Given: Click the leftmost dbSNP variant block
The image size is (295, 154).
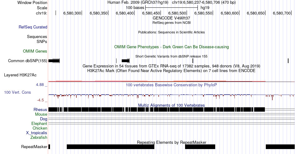Looking at the screenshot, I should tap(54, 61).
